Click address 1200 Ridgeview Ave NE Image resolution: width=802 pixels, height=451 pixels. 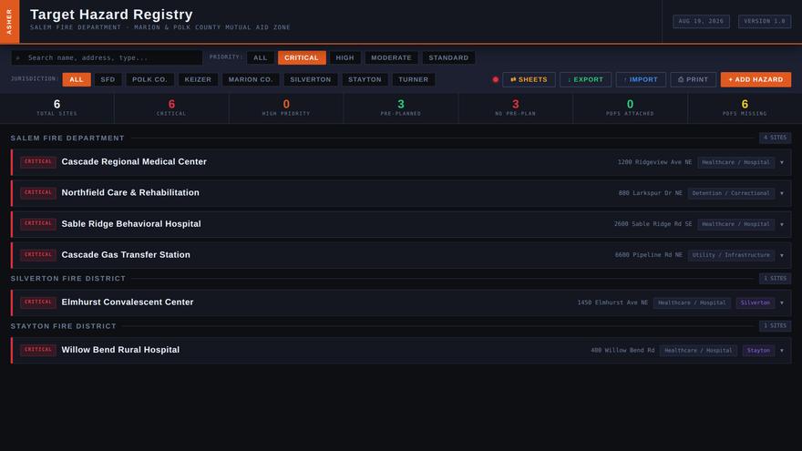coord(654,162)
